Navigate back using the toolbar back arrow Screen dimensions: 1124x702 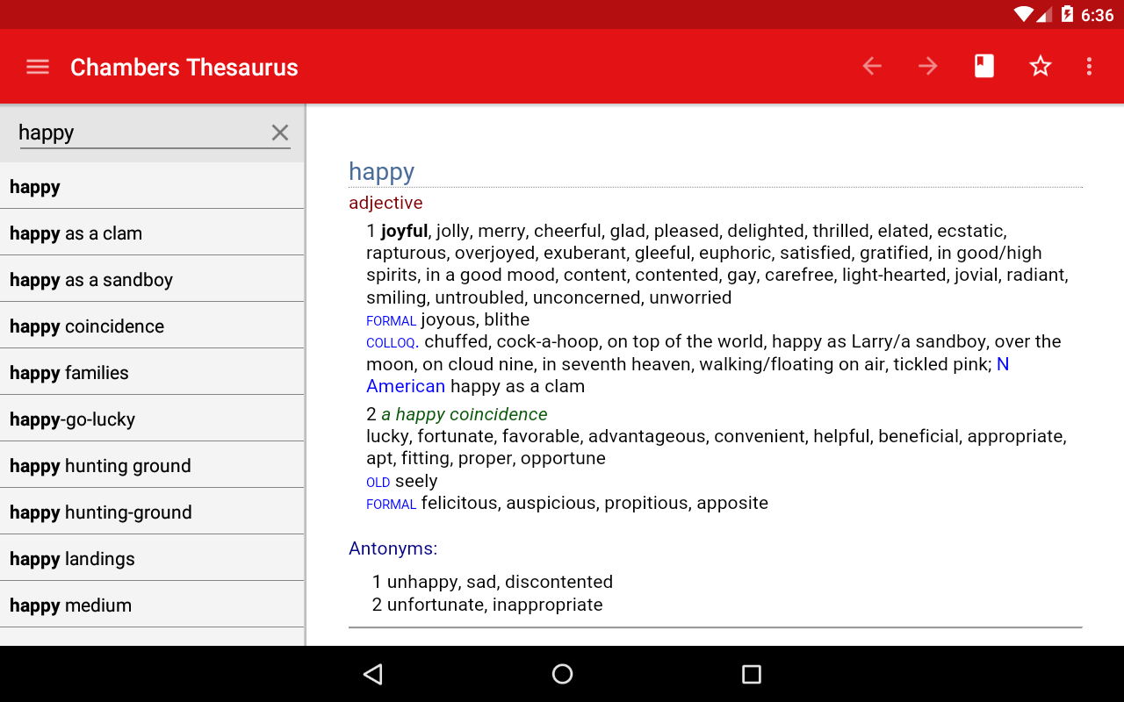pyautogui.click(x=871, y=66)
